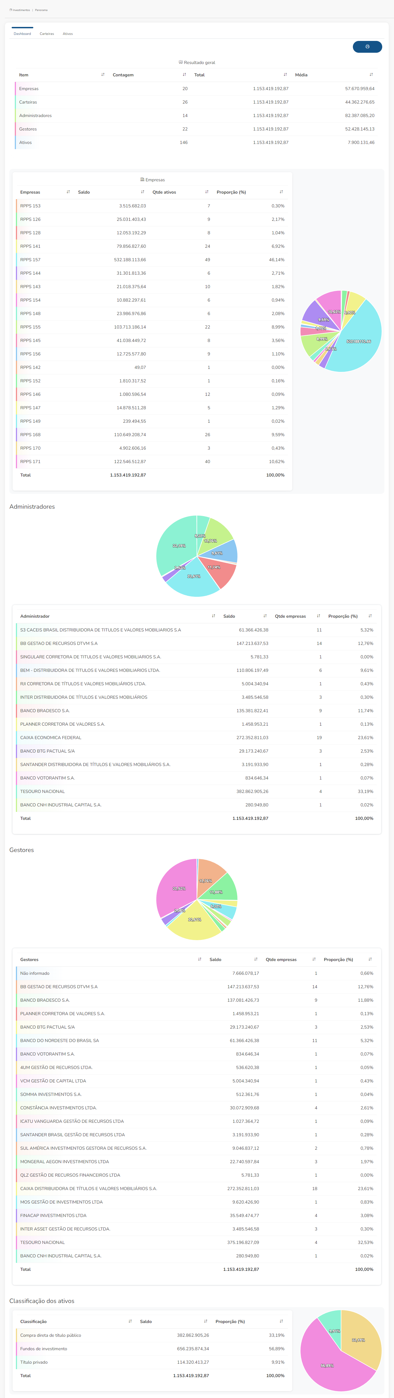The width and height of the screenshot is (394, 1398).
Task: Click the 9,91% slice in Classificação pie
Action: [x=332, y=1327]
